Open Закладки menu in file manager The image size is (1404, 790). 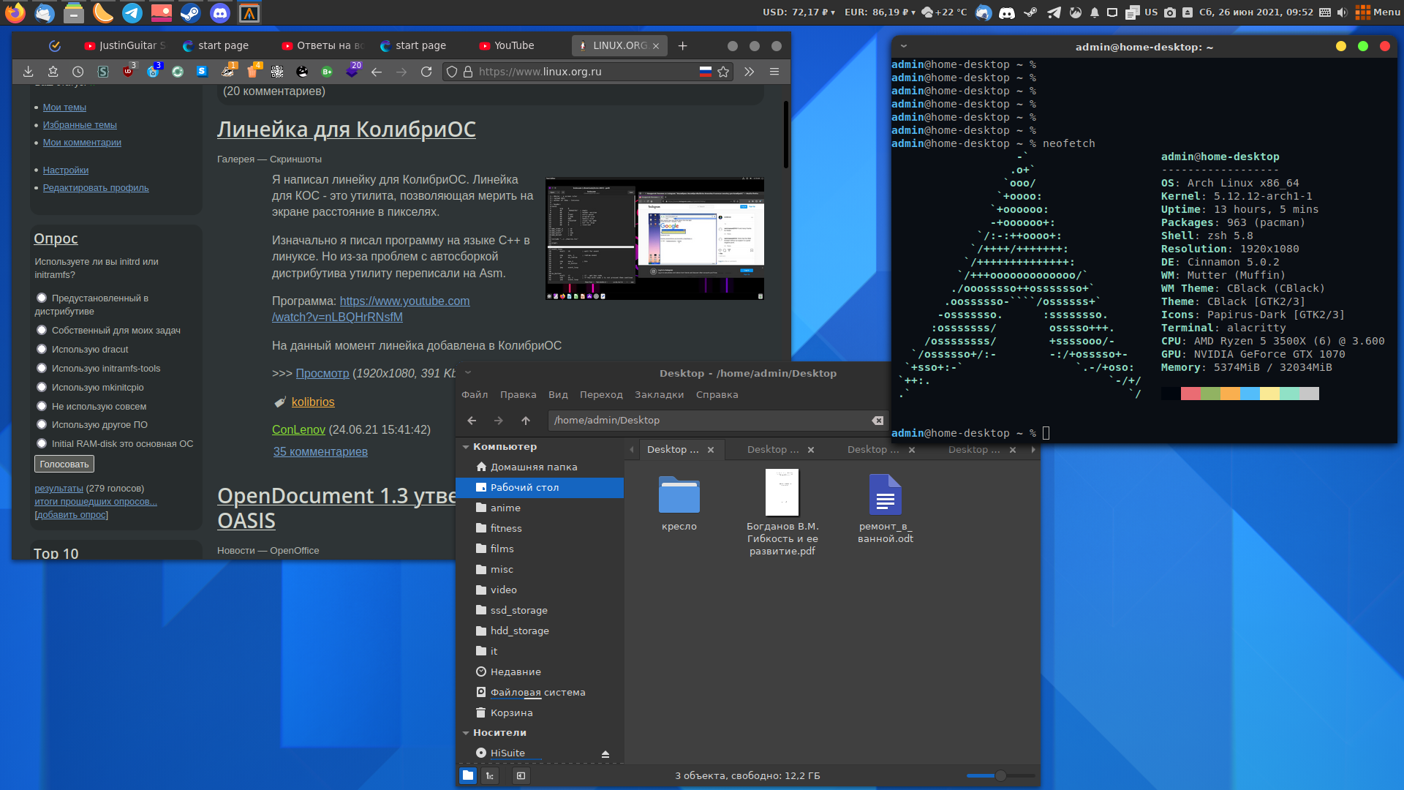tap(659, 395)
